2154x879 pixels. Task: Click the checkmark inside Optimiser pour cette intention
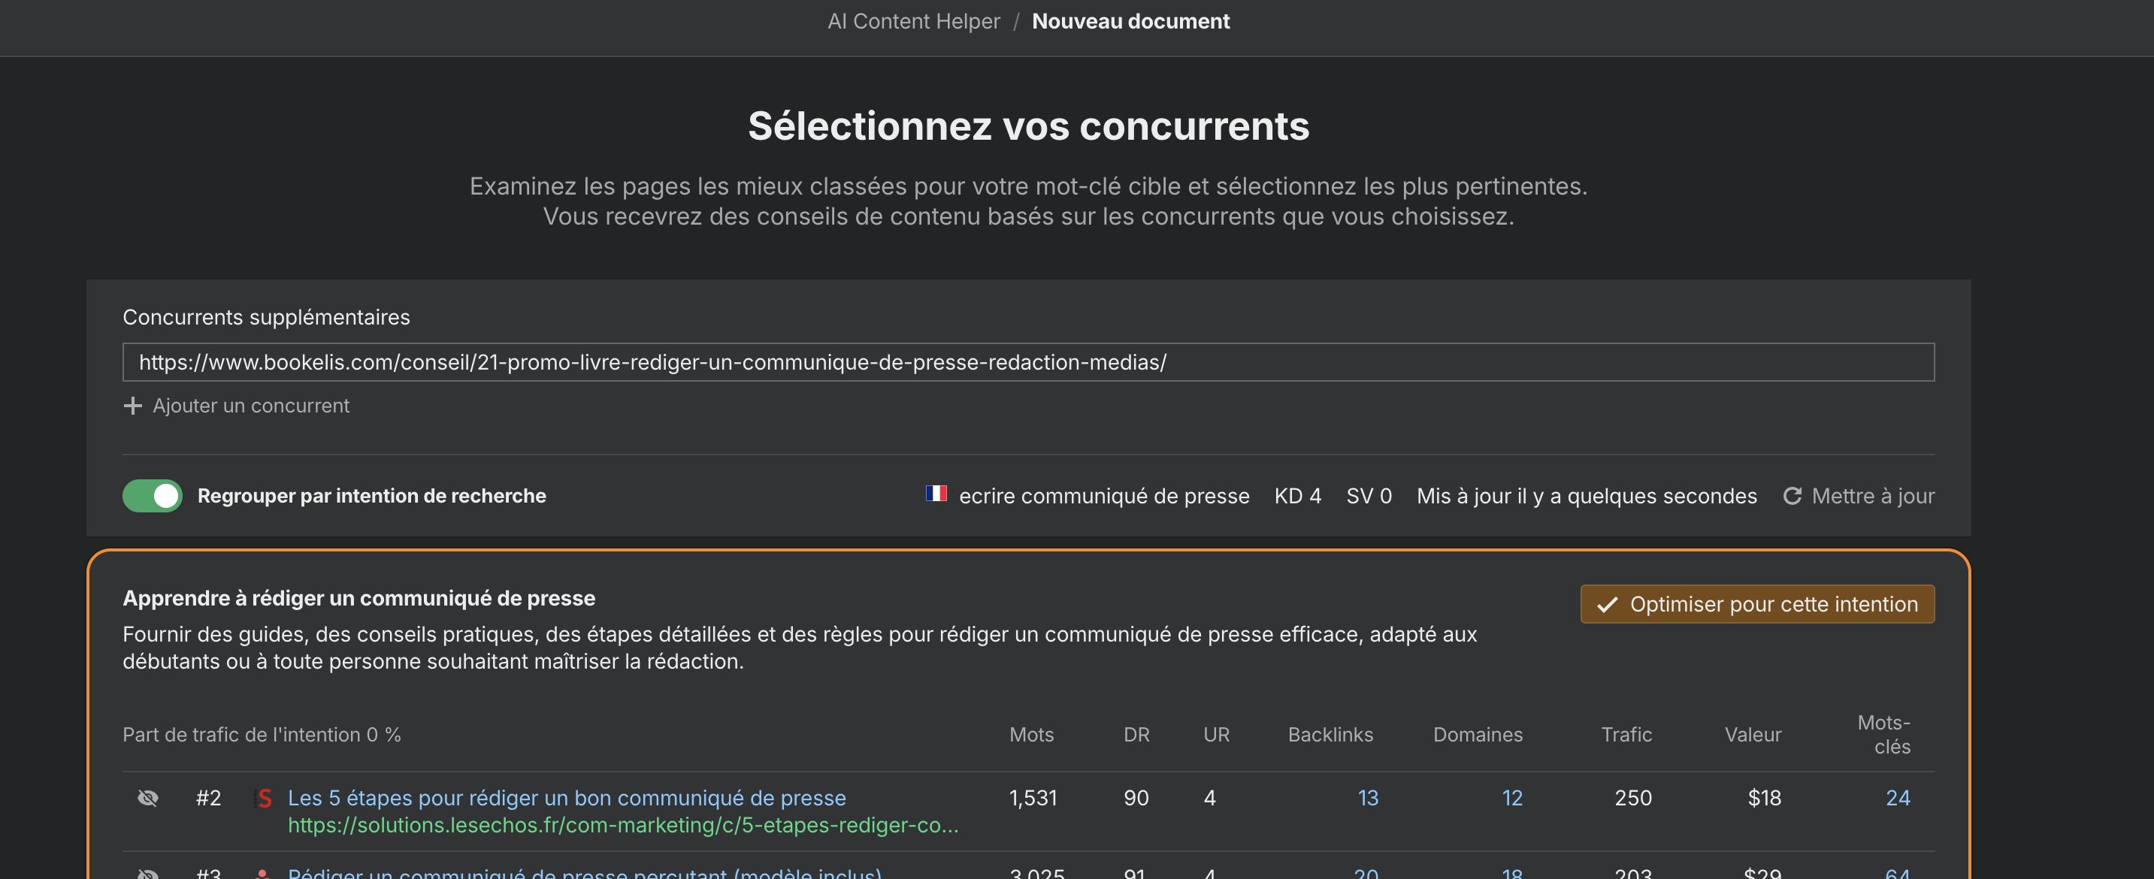click(1607, 603)
